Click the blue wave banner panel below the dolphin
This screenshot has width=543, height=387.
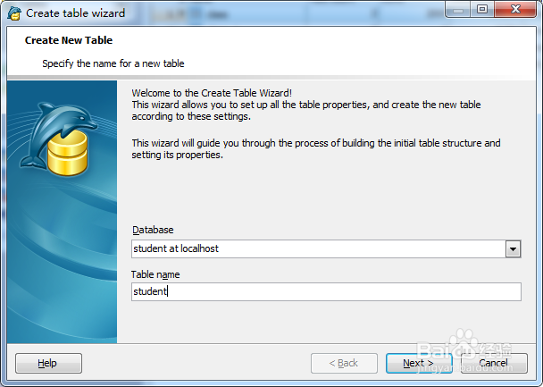[62, 260]
